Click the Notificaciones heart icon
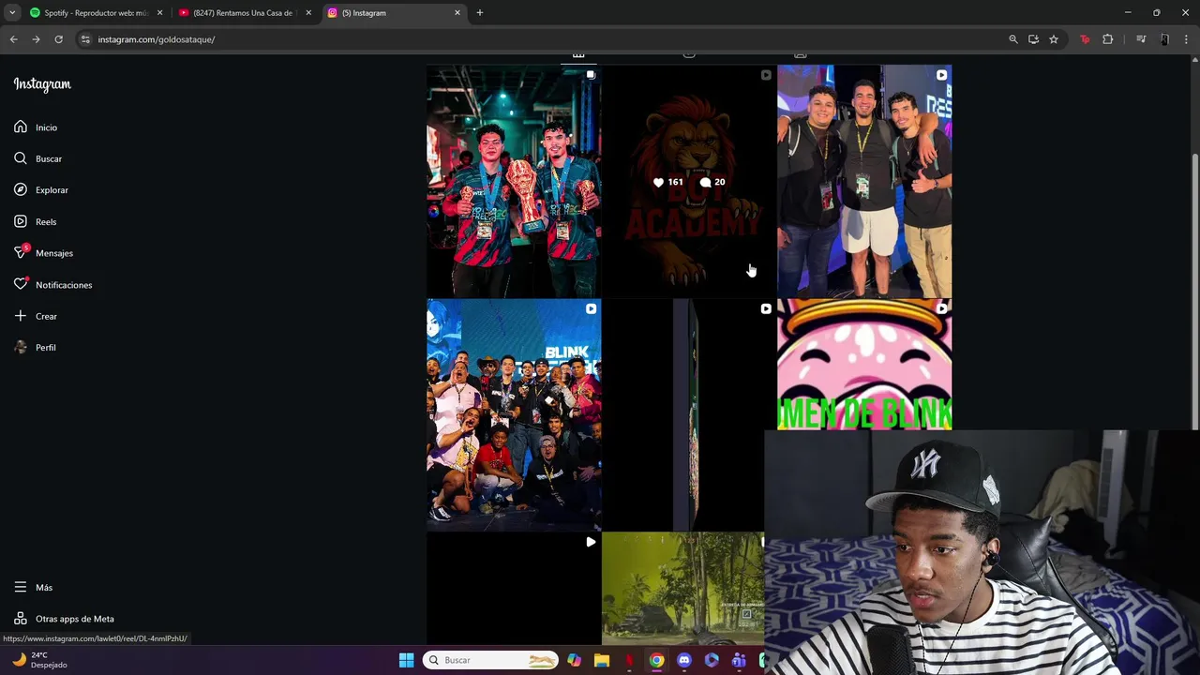This screenshot has width=1200, height=675. [21, 284]
